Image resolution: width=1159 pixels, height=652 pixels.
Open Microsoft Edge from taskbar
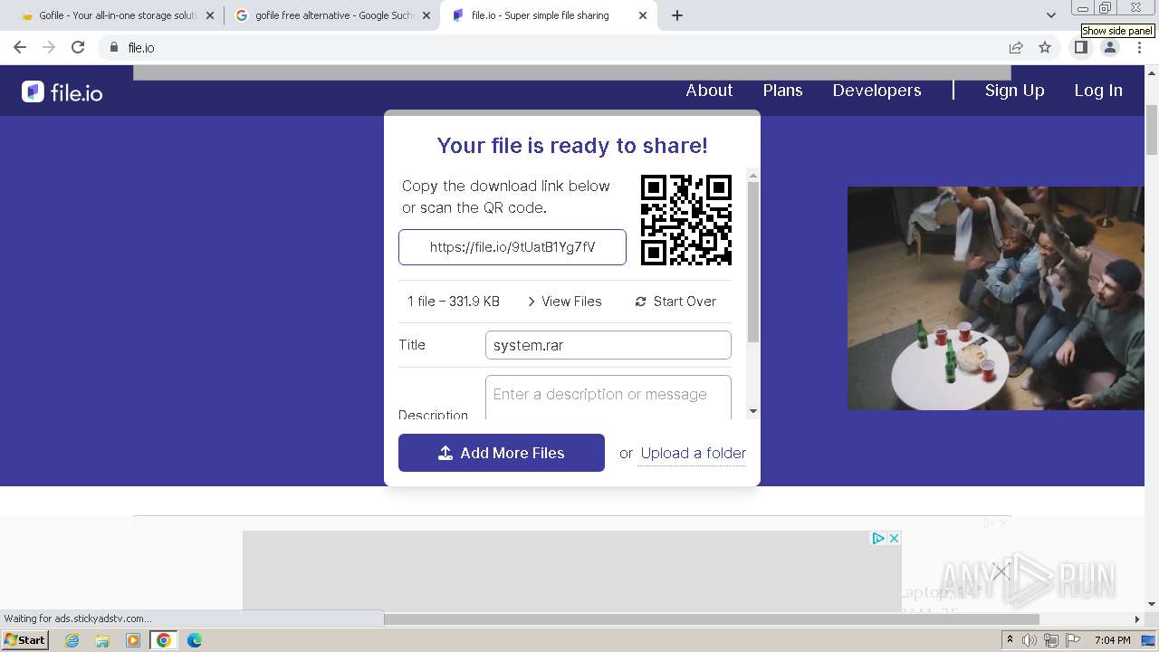194,640
